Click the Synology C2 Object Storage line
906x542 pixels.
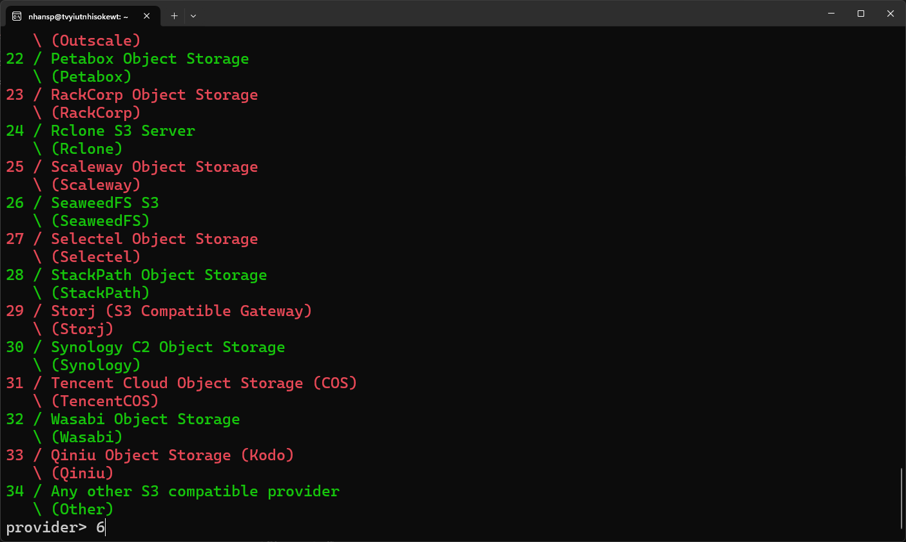[x=168, y=348]
